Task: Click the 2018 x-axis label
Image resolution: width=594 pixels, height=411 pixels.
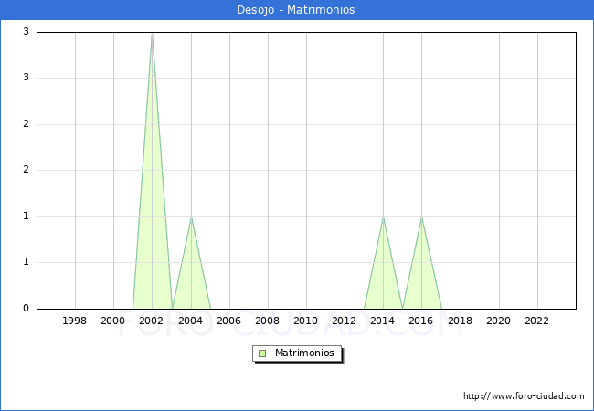Action: [460, 321]
